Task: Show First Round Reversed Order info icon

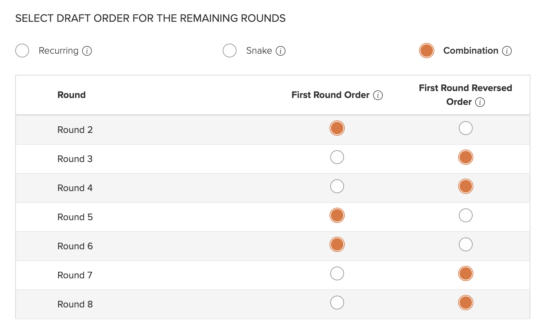Action: coord(480,102)
